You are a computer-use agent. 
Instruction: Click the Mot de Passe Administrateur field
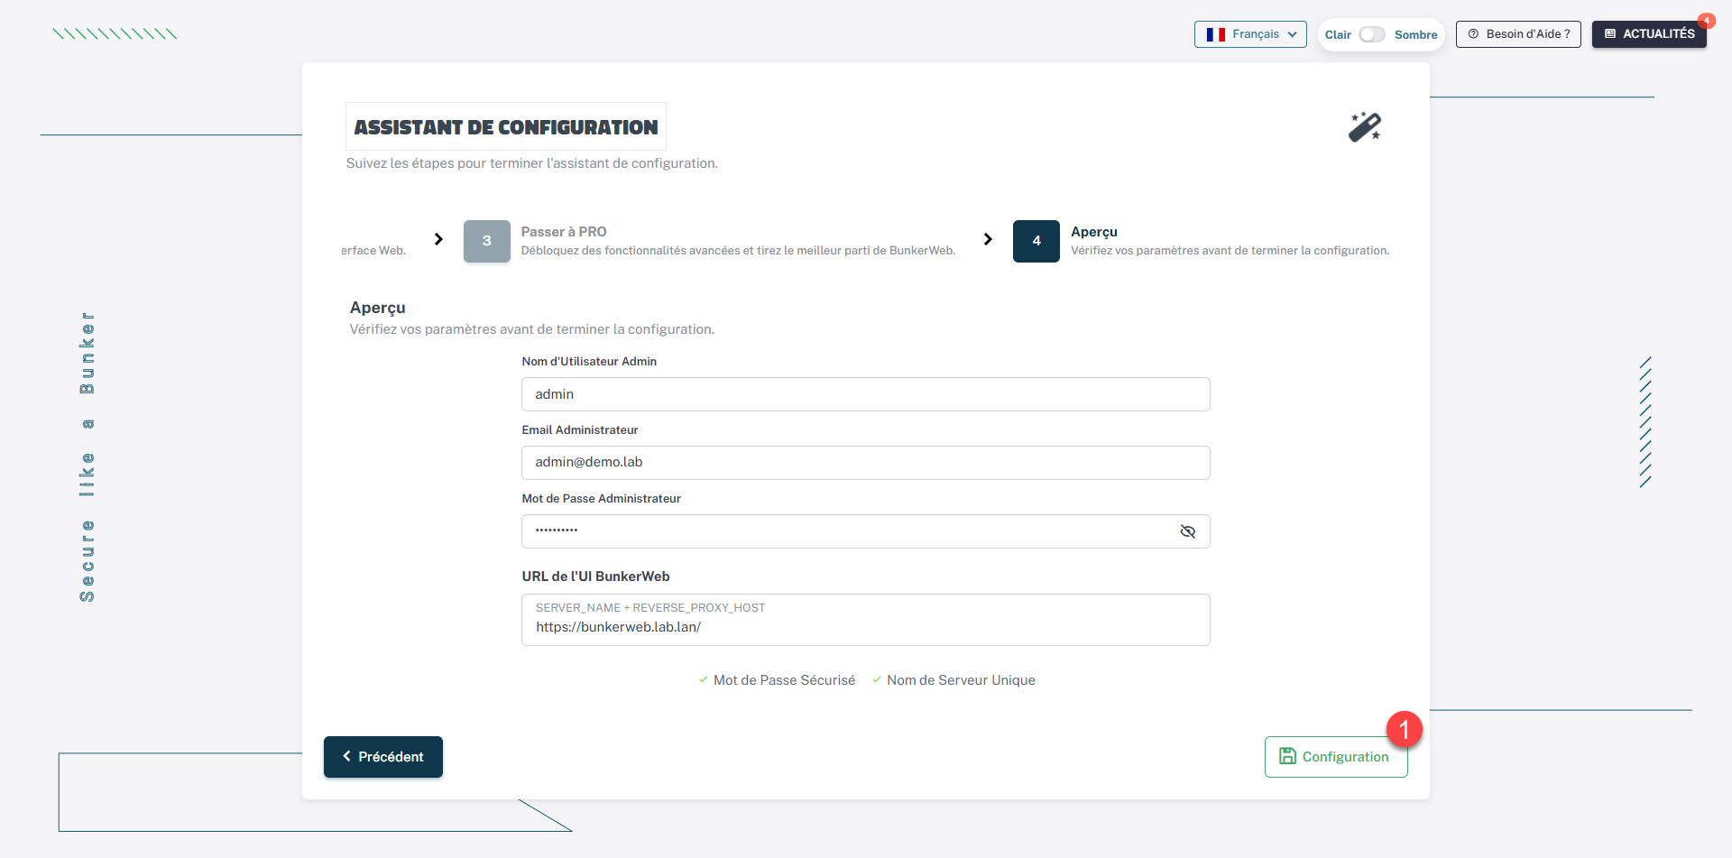click(x=848, y=531)
